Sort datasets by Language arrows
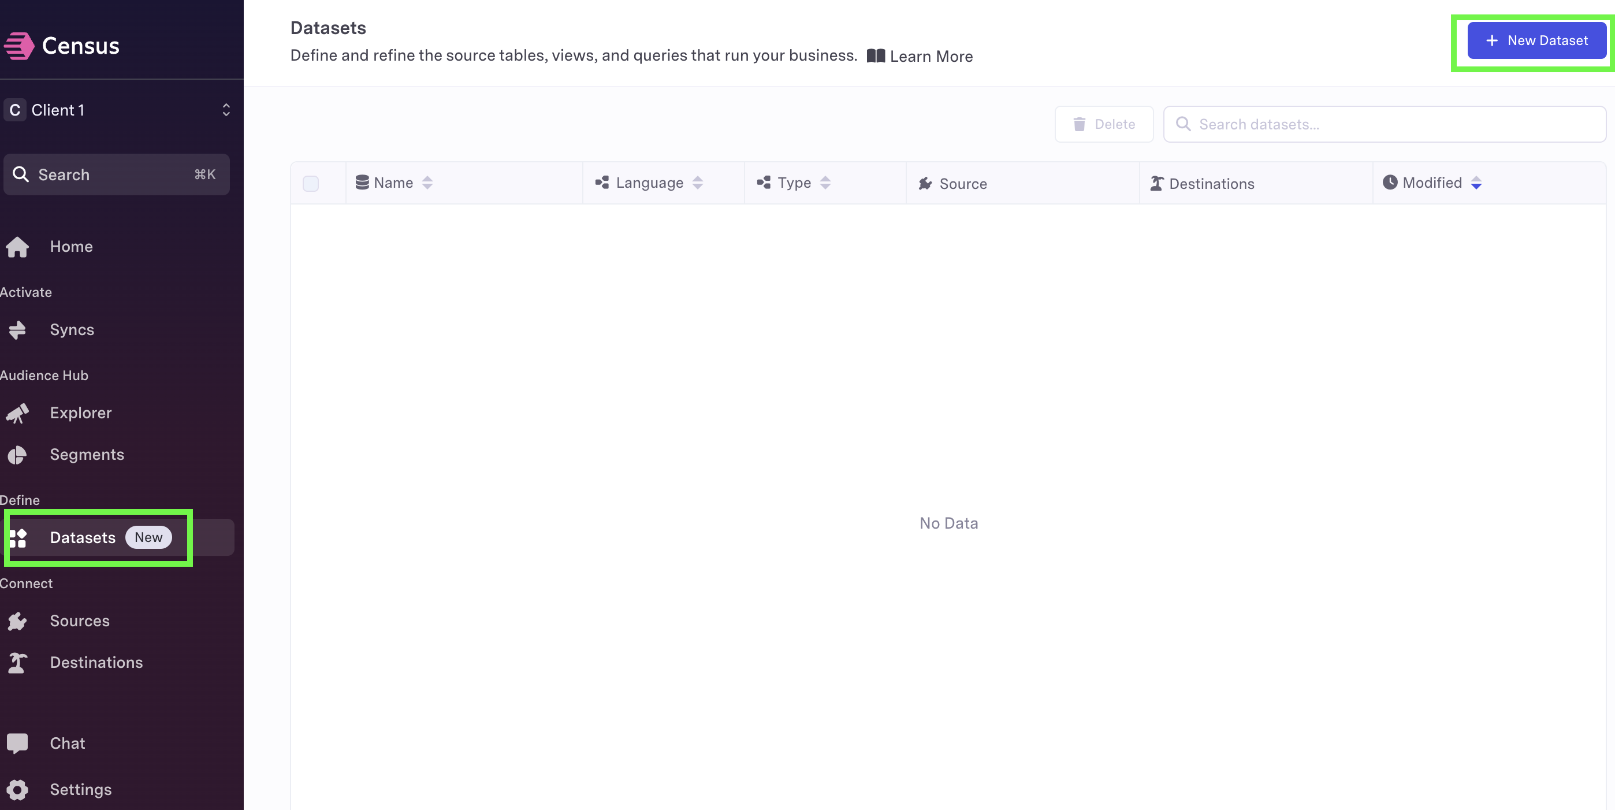Image resolution: width=1615 pixels, height=810 pixels. (x=697, y=183)
